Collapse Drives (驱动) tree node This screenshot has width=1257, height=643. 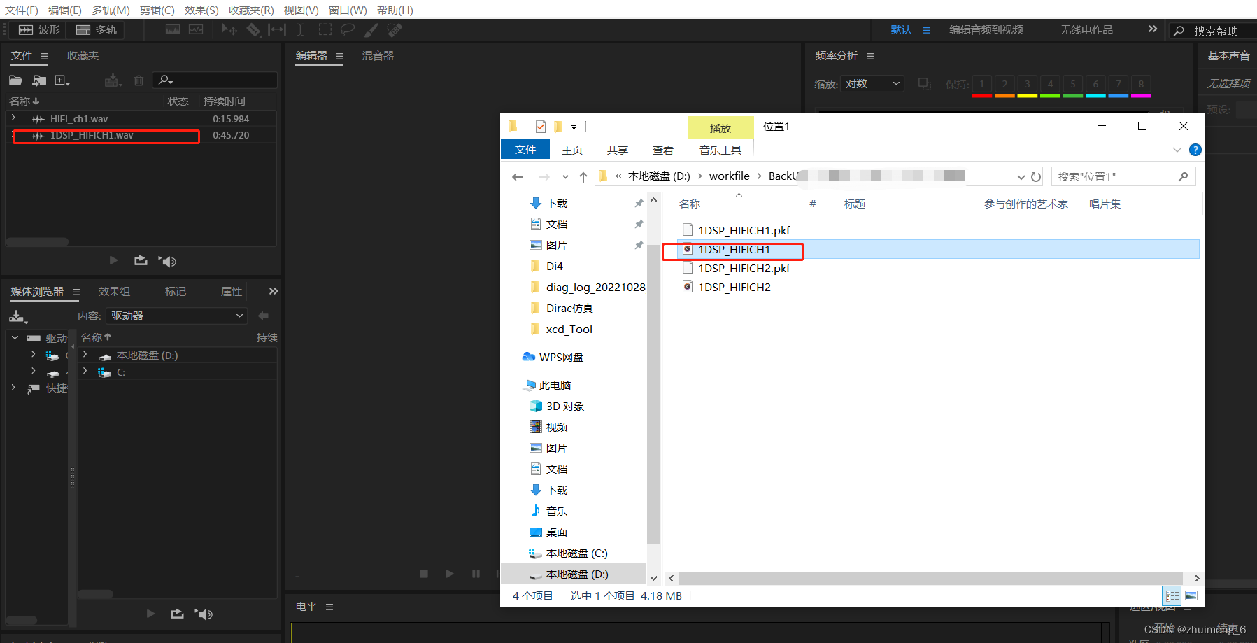pyautogui.click(x=15, y=337)
